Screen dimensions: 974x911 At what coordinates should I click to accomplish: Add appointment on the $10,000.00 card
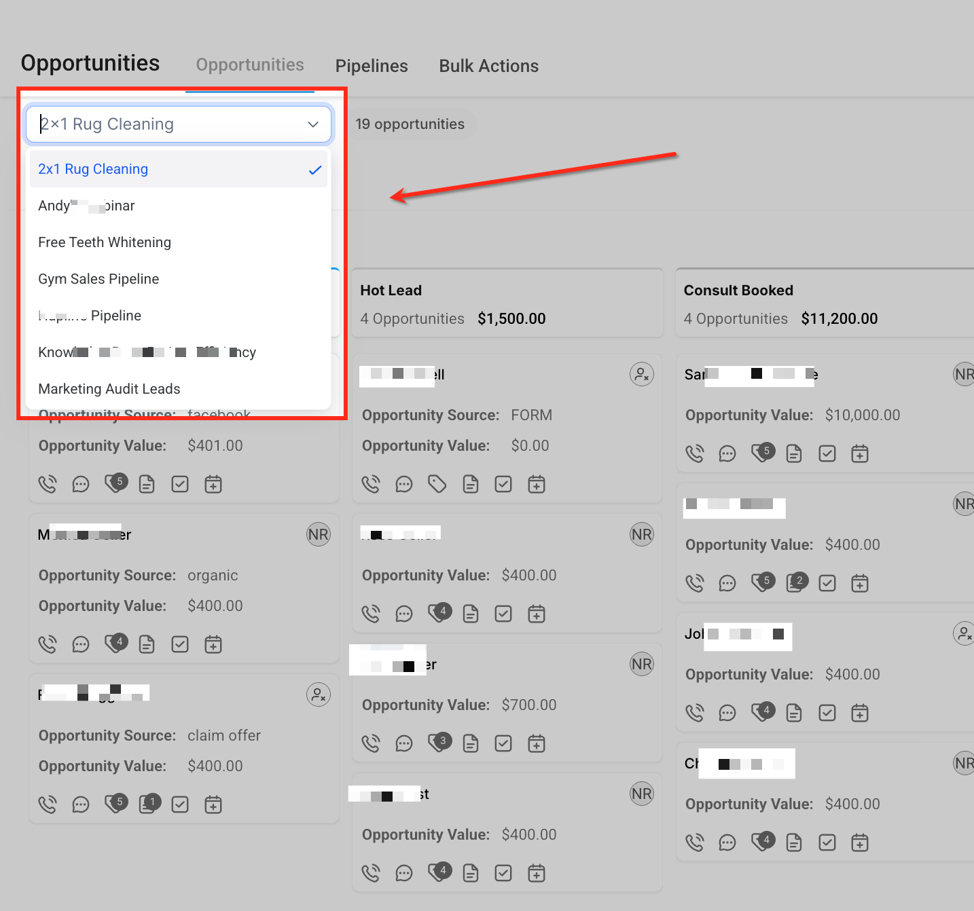pyautogui.click(x=860, y=453)
